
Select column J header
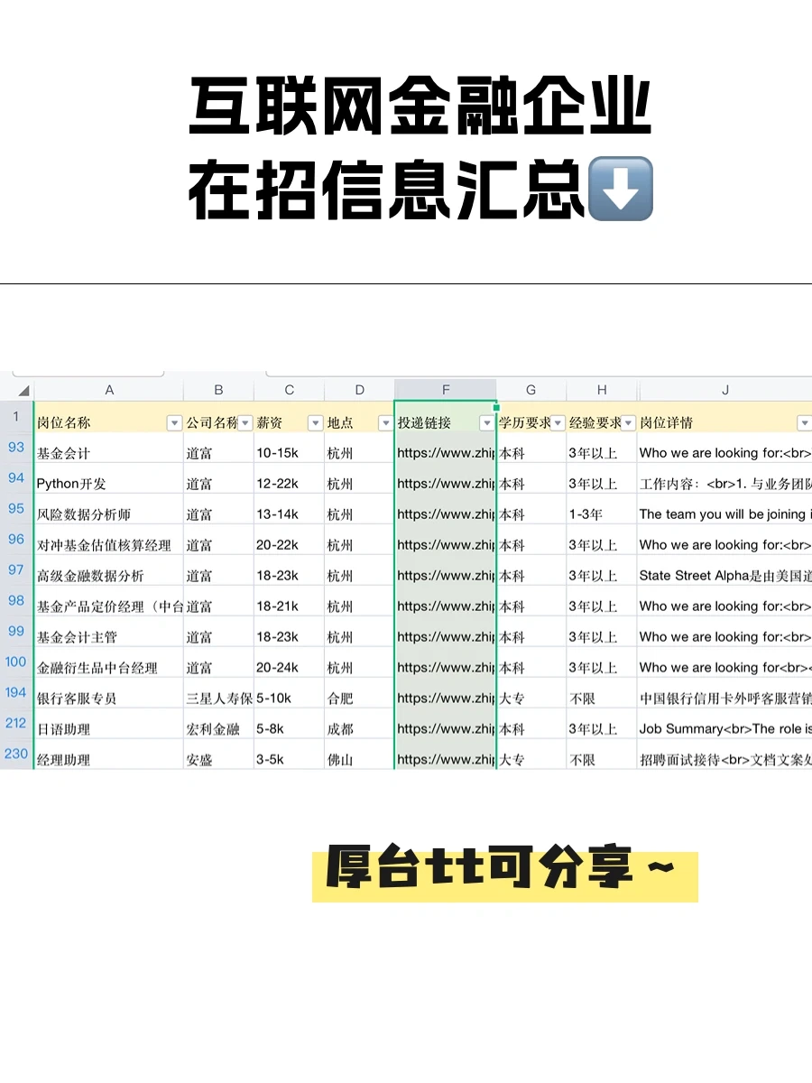(724, 389)
